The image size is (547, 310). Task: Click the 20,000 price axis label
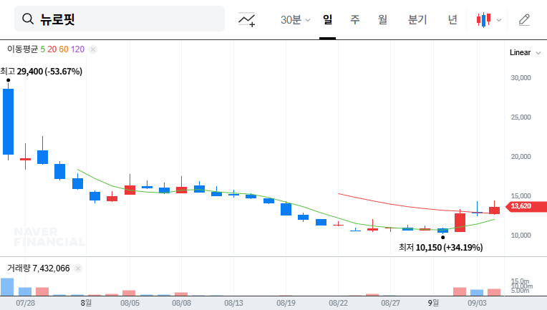tap(521, 157)
